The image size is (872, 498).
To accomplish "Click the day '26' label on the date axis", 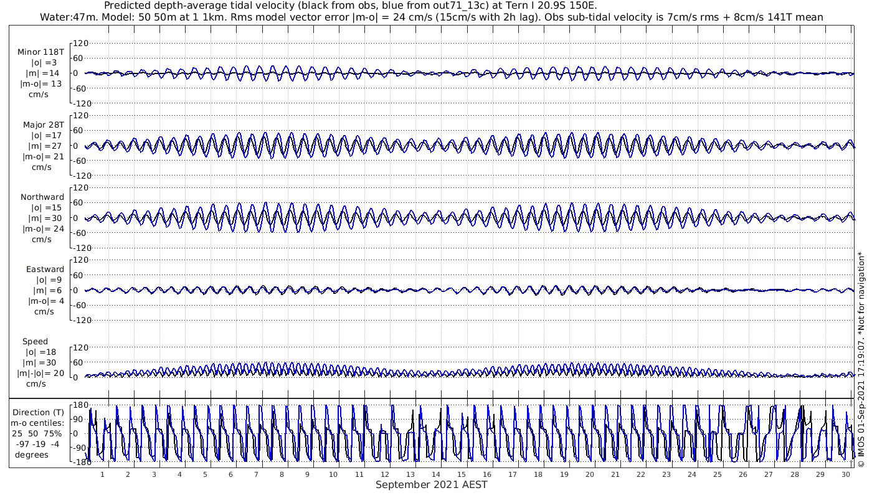I will pyautogui.click(x=743, y=474).
